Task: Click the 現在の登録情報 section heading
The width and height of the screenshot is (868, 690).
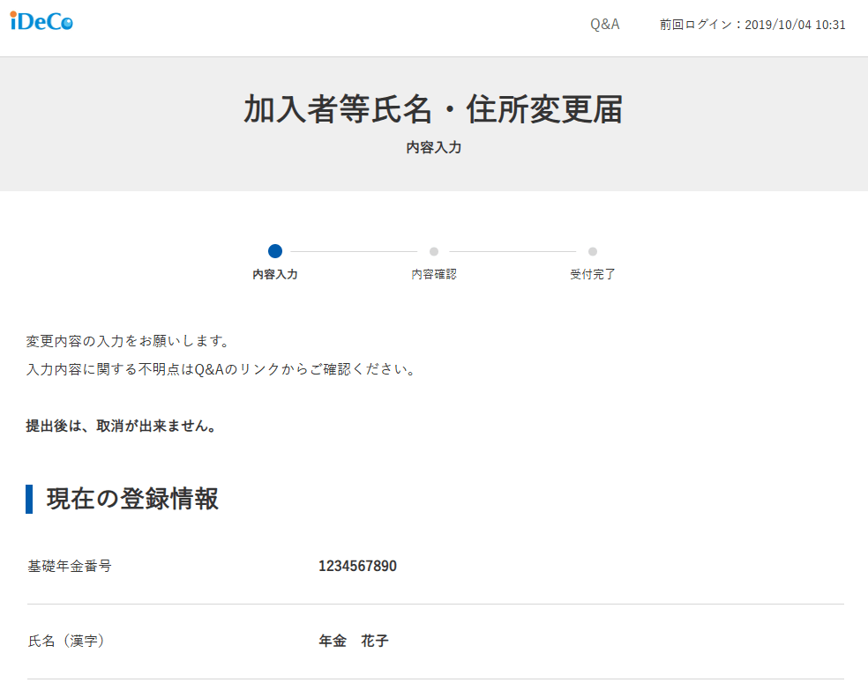Action: click(x=132, y=499)
